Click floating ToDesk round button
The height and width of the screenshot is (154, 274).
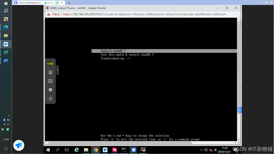pos(19,145)
